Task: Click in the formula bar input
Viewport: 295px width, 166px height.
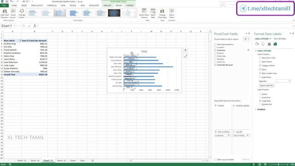Action: click(165, 26)
